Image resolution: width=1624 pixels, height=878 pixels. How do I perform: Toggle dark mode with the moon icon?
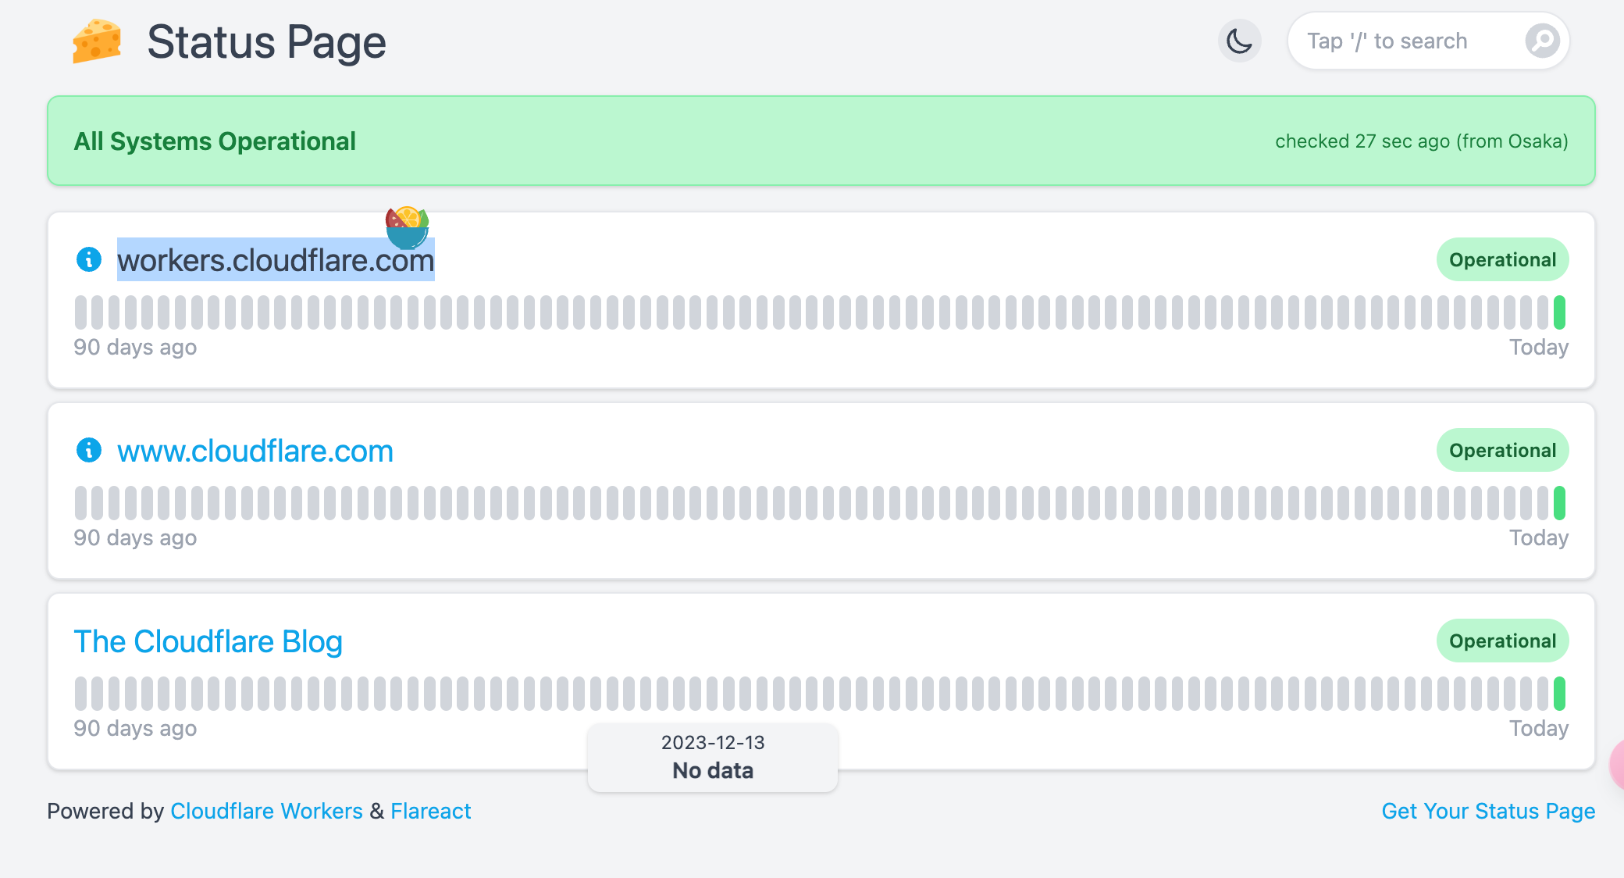pos(1240,41)
